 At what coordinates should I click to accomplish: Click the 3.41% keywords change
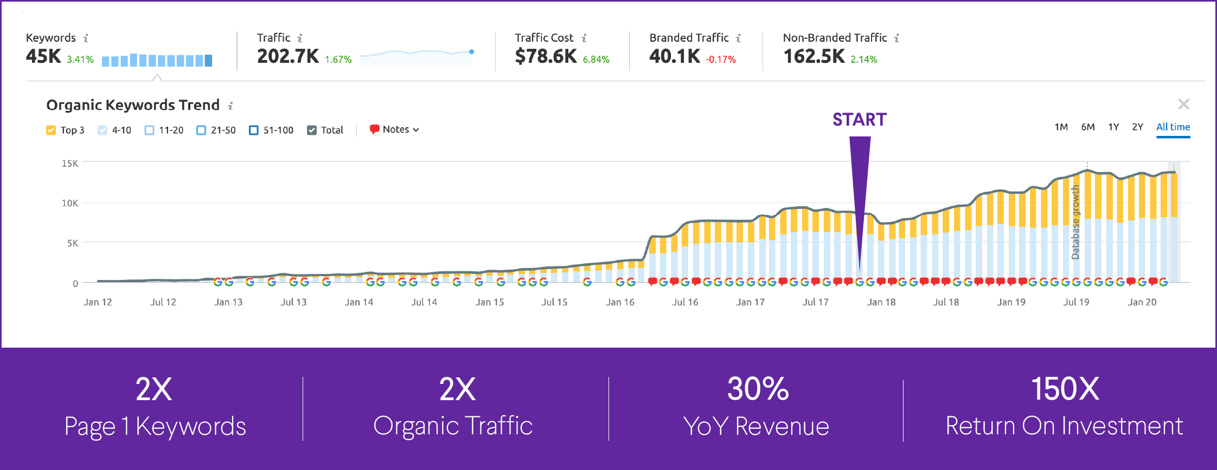click(x=80, y=60)
